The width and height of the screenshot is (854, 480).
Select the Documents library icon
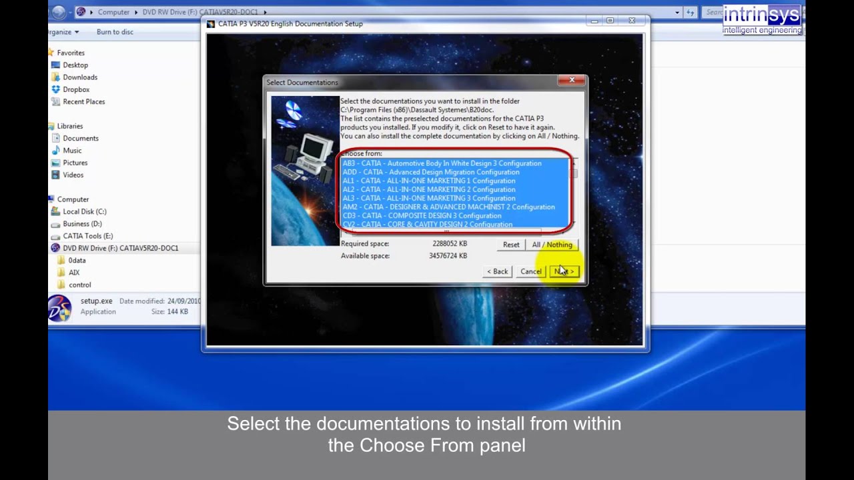tap(56, 138)
